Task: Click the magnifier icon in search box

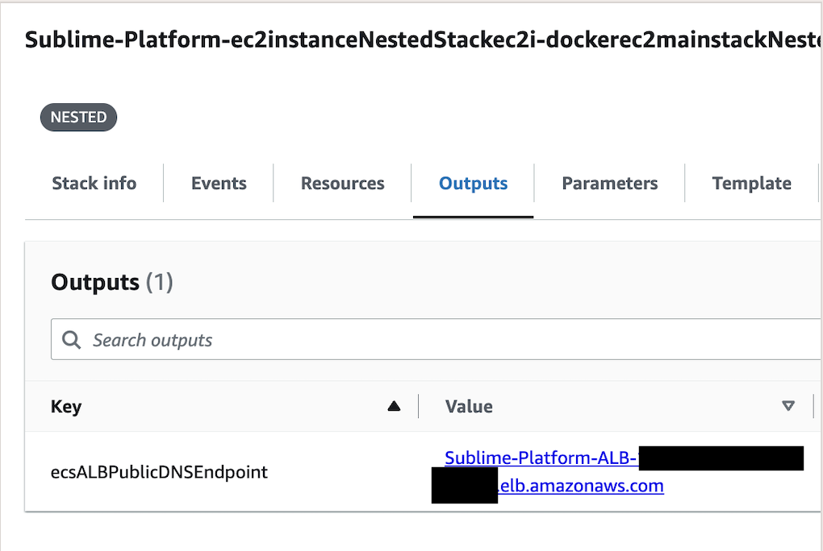Action: [72, 340]
